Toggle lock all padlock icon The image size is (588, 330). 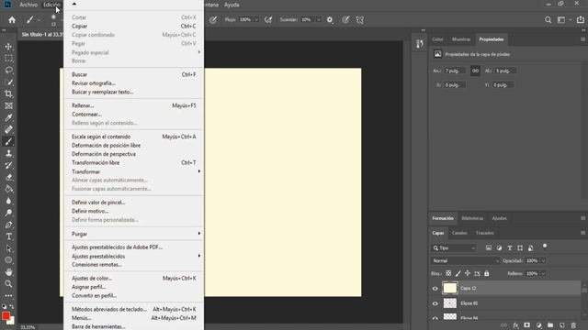486,273
